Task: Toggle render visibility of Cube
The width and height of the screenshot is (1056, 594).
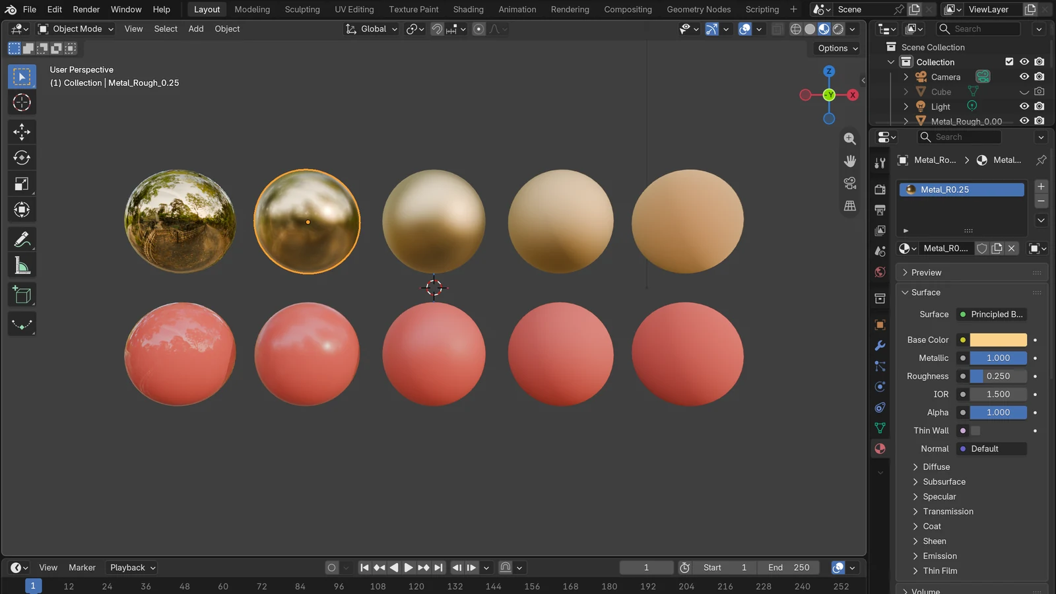Action: (1039, 92)
